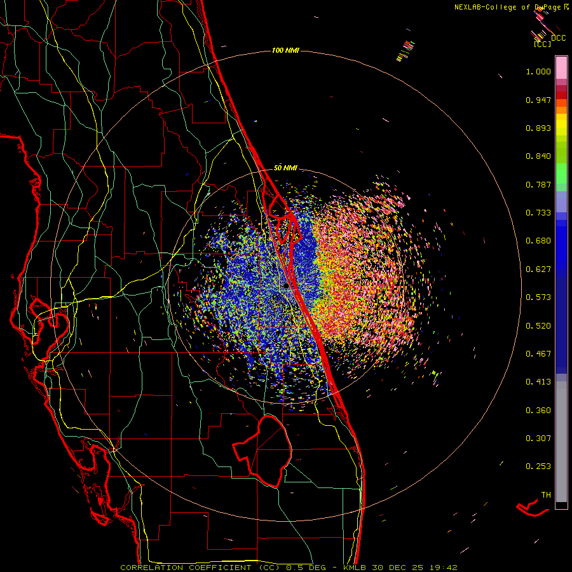Click the 0.307 scale value
The width and height of the screenshot is (572, 572).
pos(538,439)
